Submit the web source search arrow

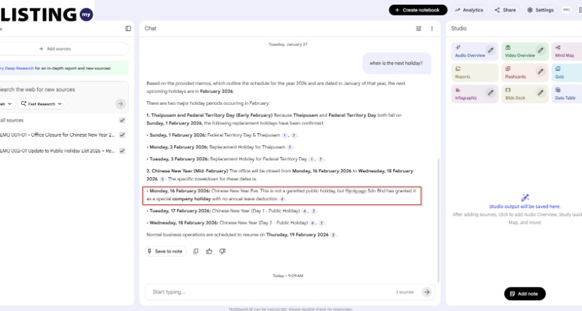click(120, 104)
